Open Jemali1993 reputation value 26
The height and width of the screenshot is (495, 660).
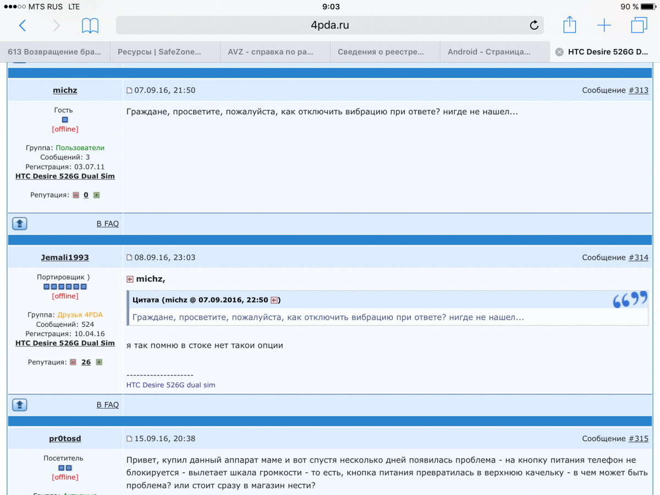86,362
